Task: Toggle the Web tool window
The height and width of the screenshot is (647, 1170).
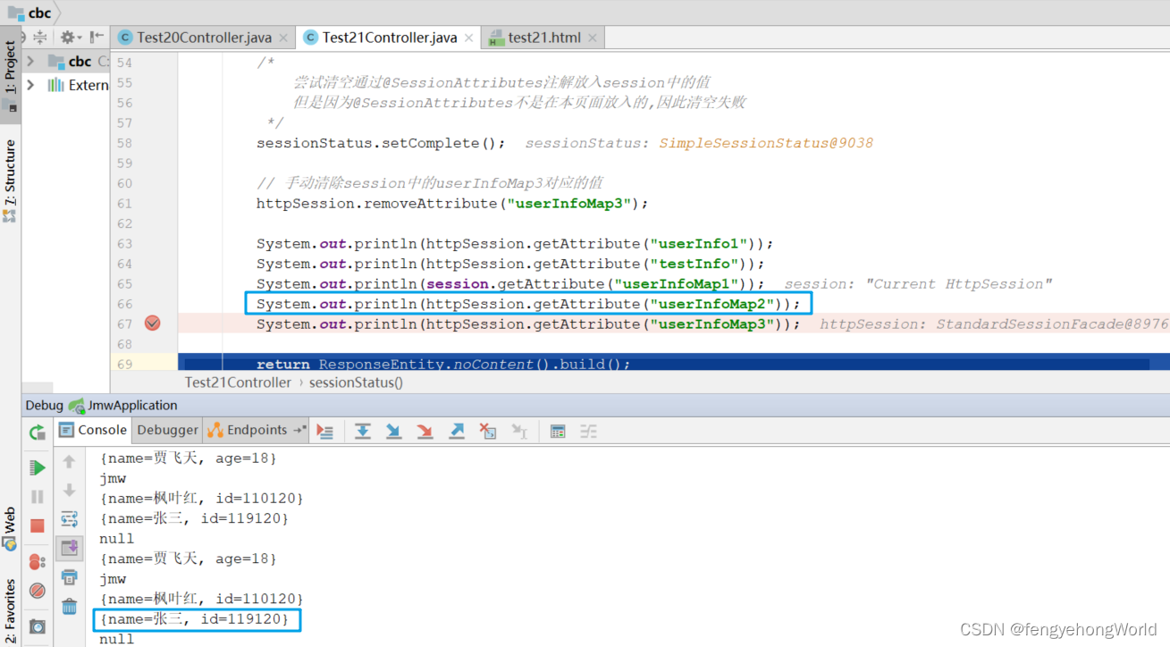Action: tap(10, 529)
